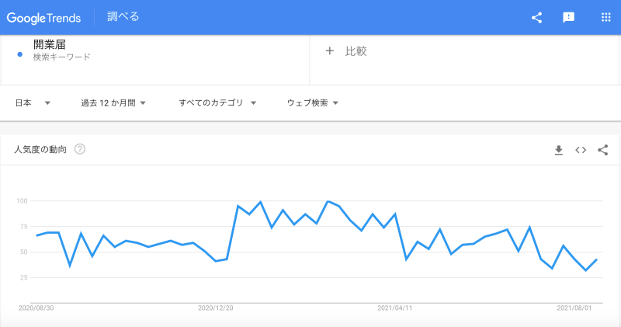This screenshot has width=621, height=327.
Task: Click the plus icon next to 比較
Action: 329,50
